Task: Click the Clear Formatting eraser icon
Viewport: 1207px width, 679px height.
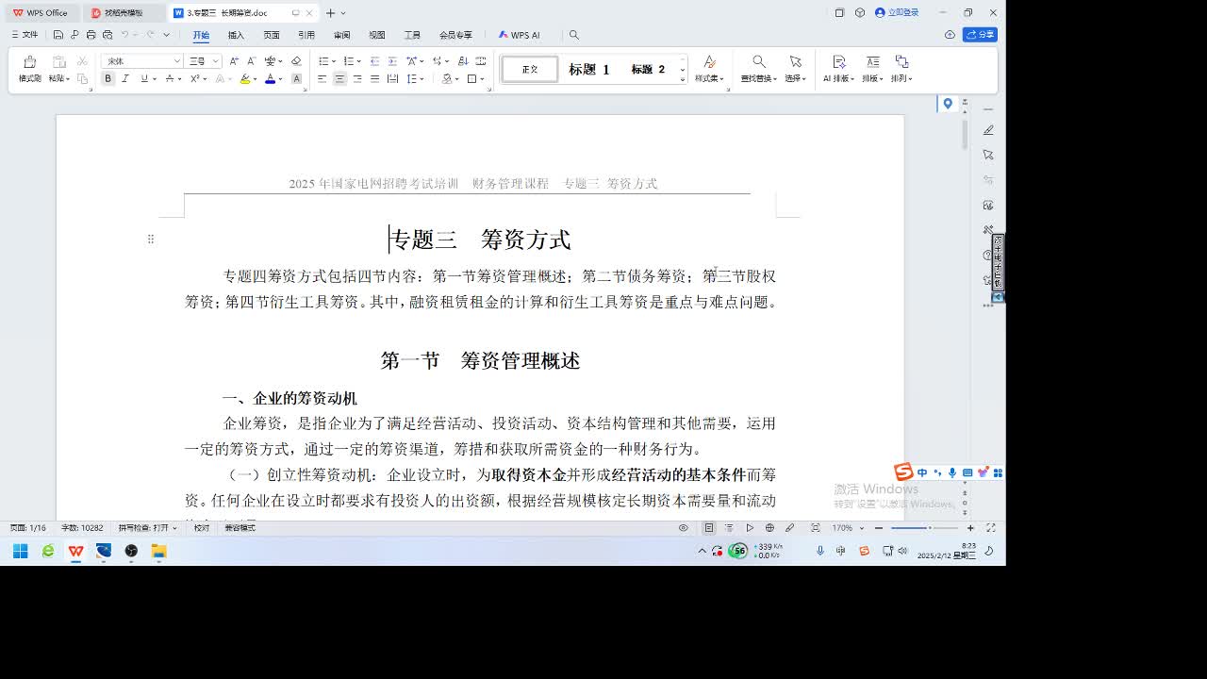Action: (x=296, y=61)
